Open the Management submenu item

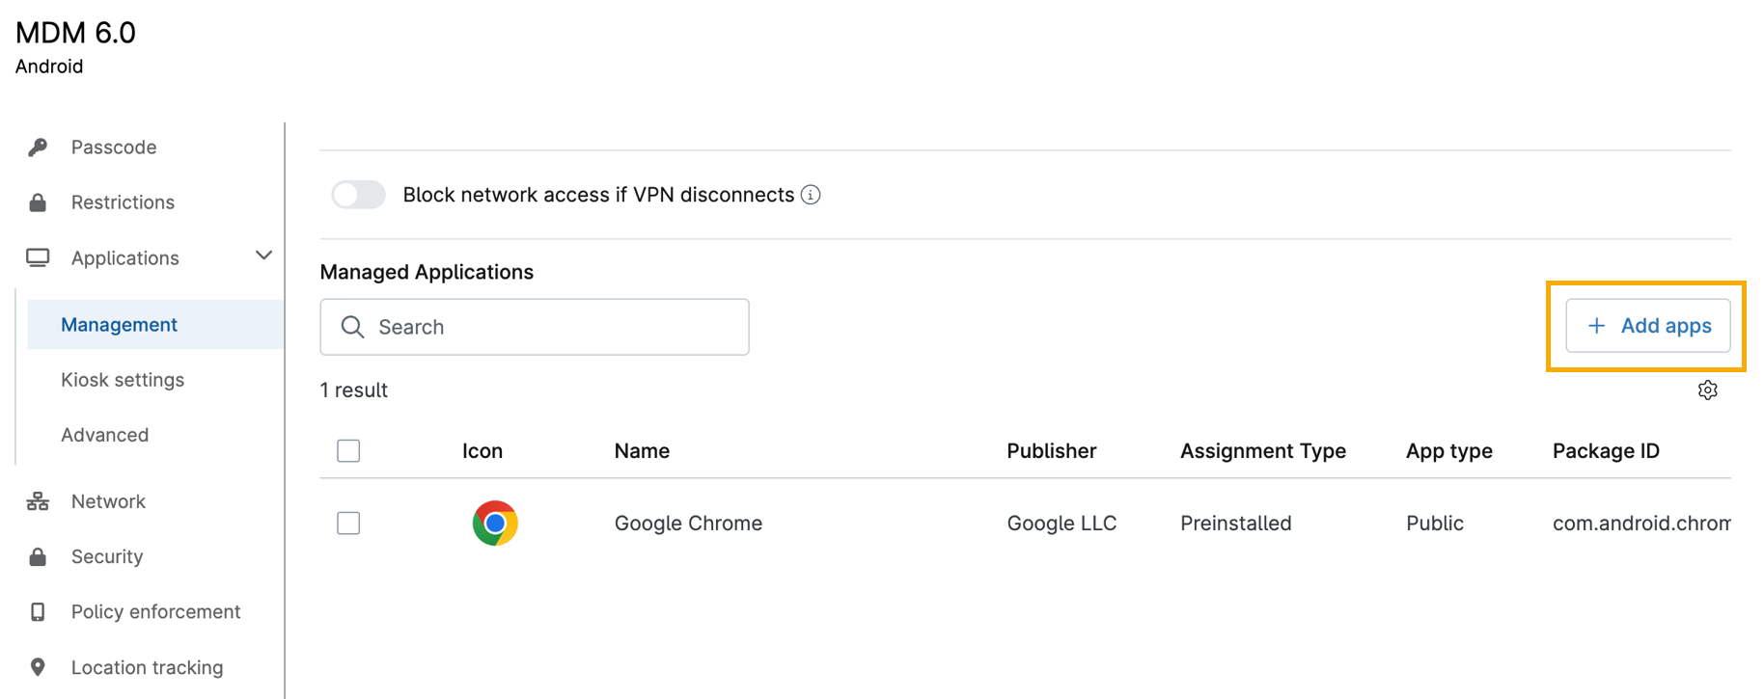tap(119, 325)
